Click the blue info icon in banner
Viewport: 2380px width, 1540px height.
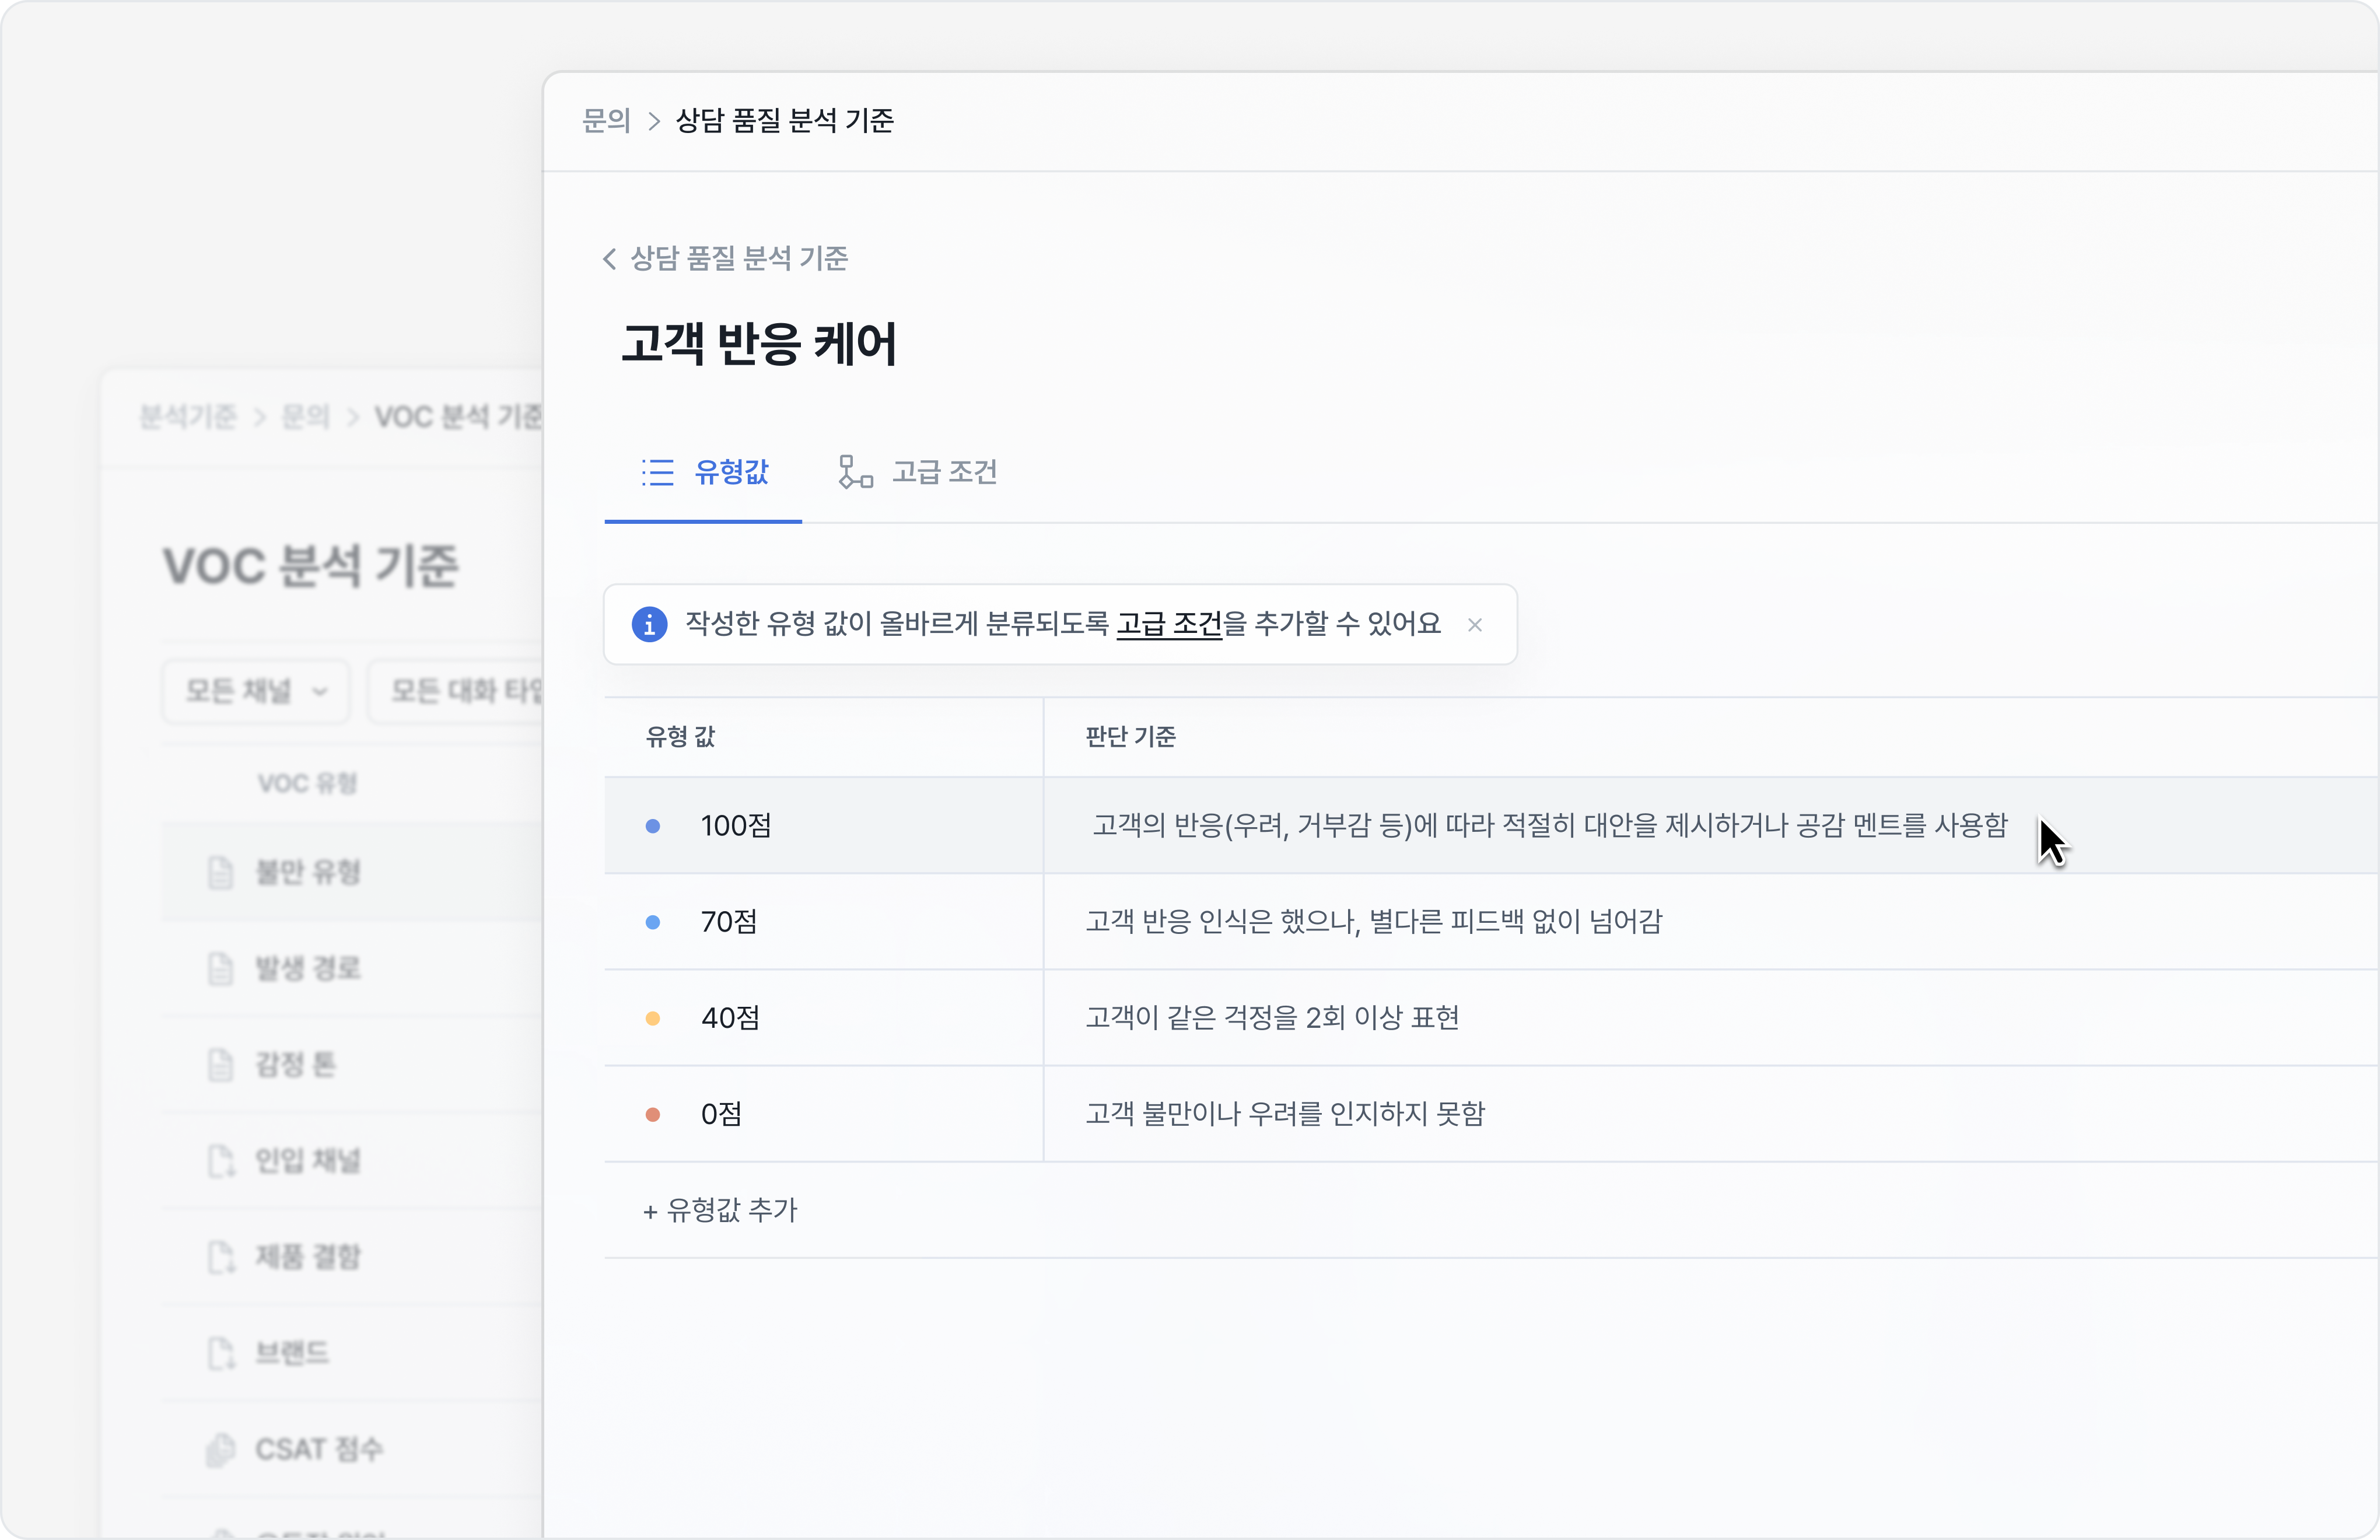649,625
